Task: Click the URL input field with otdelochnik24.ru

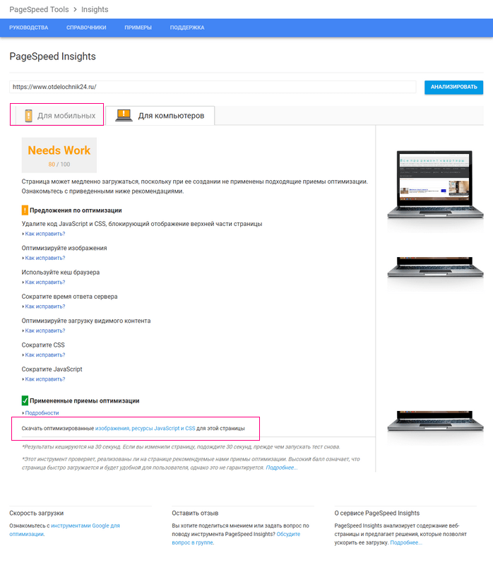Action: pyautogui.click(x=213, y=87)
